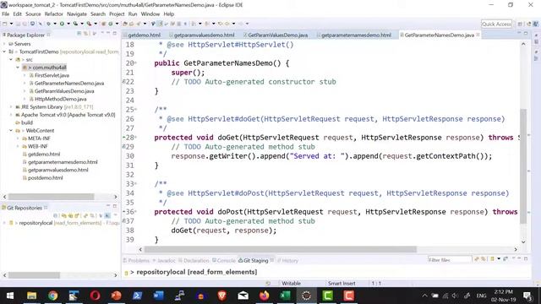541x304 pixels.
Task: Fold the doPost method at line 36
Action: click(135, 212)
